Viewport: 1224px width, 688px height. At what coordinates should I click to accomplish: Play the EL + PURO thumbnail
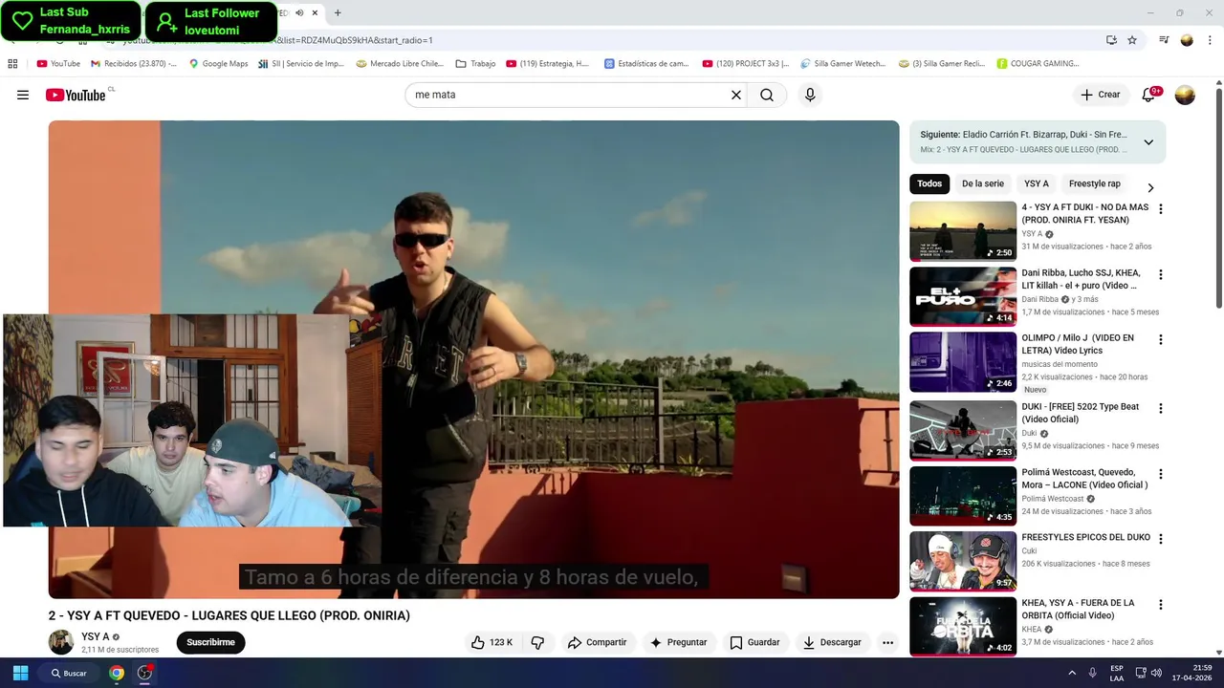(963, 296)
